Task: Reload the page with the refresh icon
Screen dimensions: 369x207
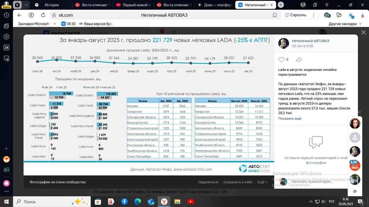Action: click(x=42, y=15)
